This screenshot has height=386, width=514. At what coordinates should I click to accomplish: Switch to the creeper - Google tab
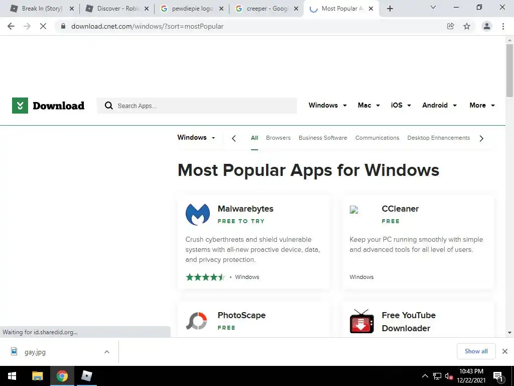[x=267, y=9]
